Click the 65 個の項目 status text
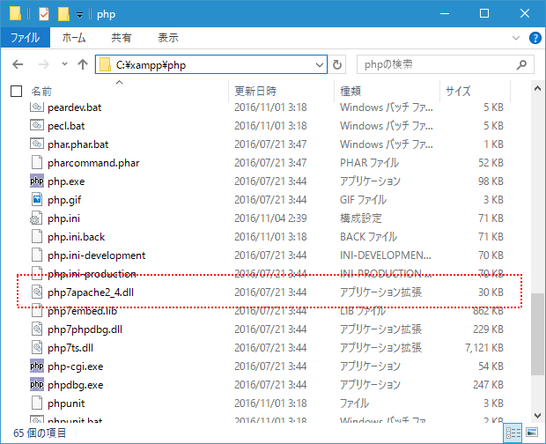 point(40,433)
